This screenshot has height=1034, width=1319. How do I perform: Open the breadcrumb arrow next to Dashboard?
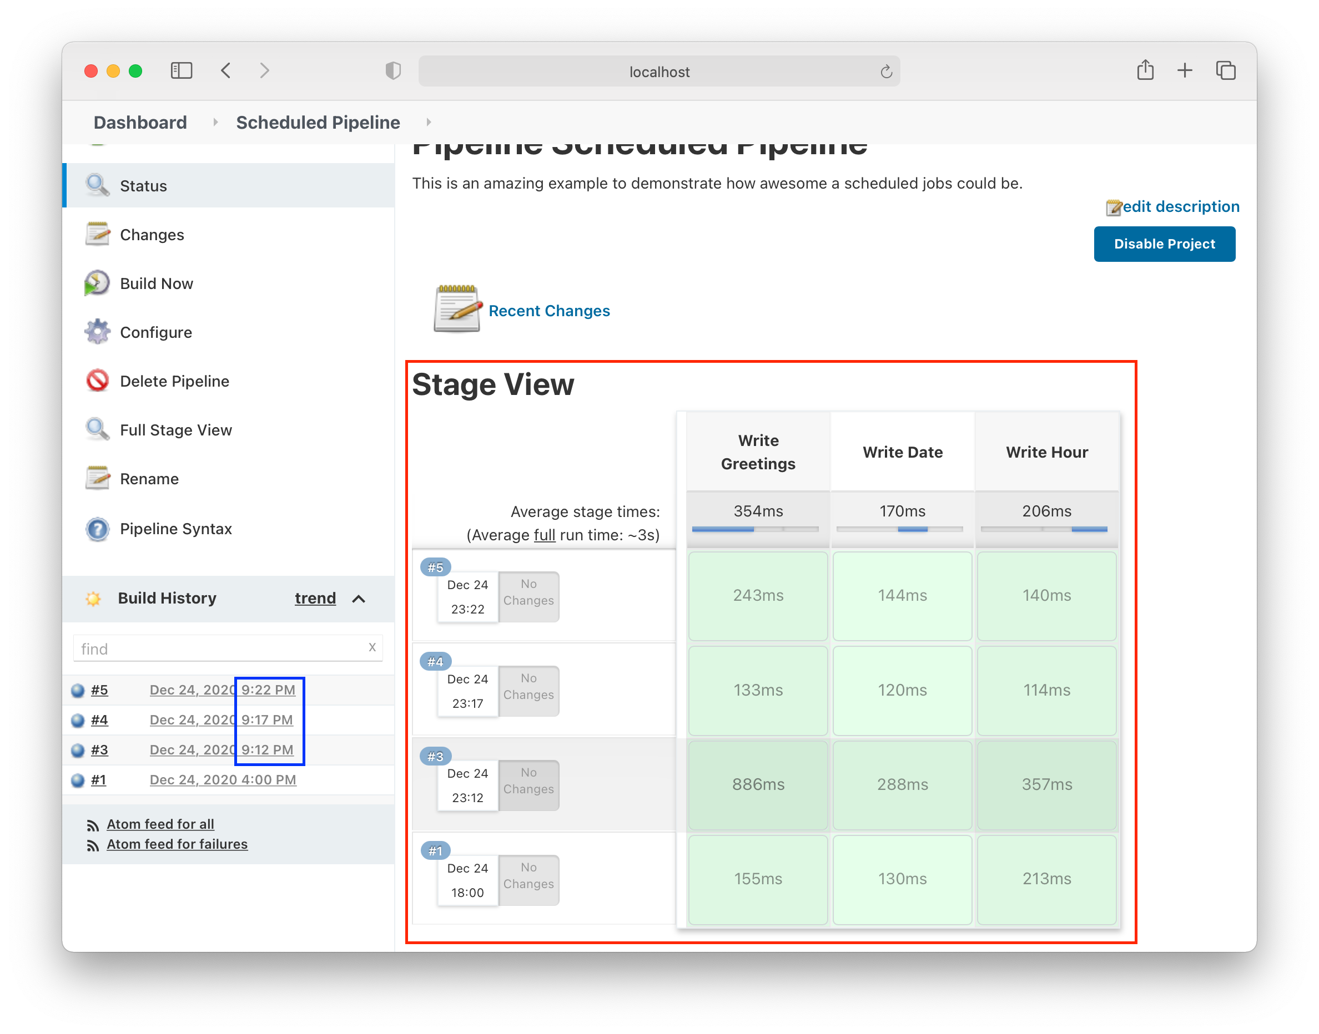215,121
